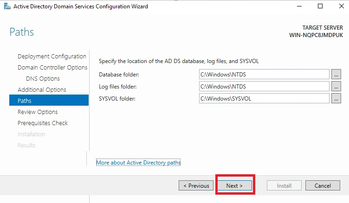Switch to the Additional Options step
Viewport: 349px width, 203px height.
(42, 89)
